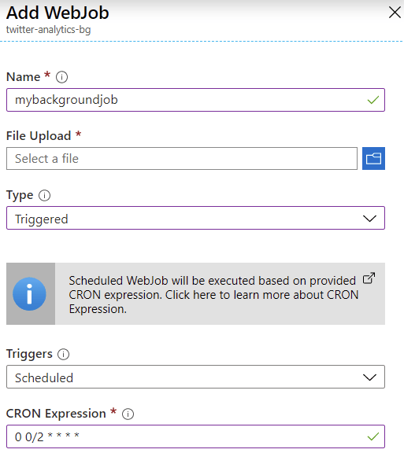Viewport: 404px width, 453px height.
Task: Expand the Type dropdown showing Triggered
Action: (195, 218)
